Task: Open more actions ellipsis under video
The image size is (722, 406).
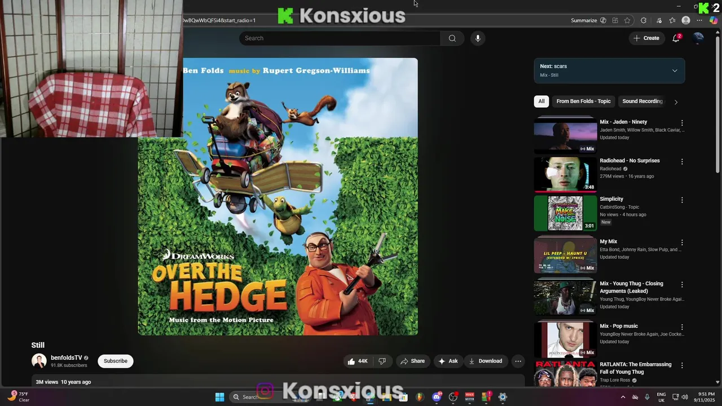Action: (518, 361)
